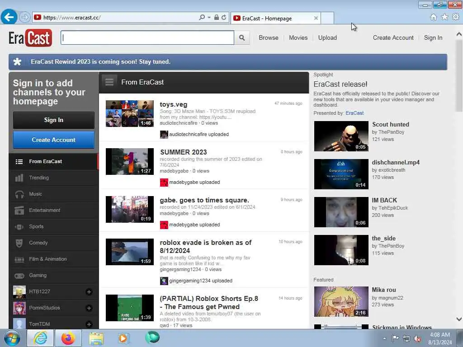Click audiotechnicafire avatar icon
The height and width of the screenshot is (347, 463).
coord(164,135)
